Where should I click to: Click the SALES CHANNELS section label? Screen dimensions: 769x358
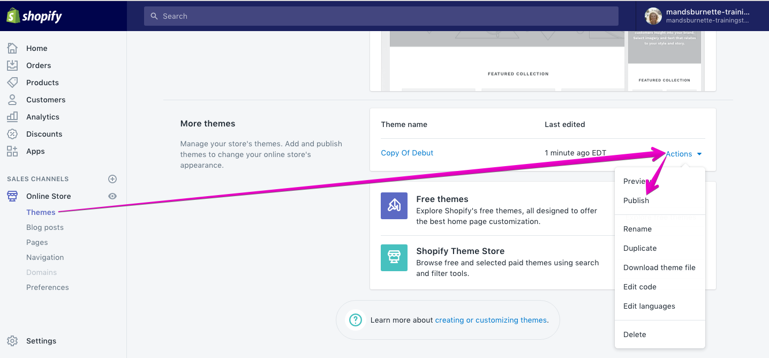tap(37, 179)
